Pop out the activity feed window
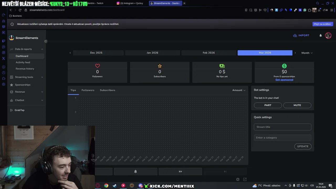Image resolution: width=336 pixels, height=189 pixels. 245,179
